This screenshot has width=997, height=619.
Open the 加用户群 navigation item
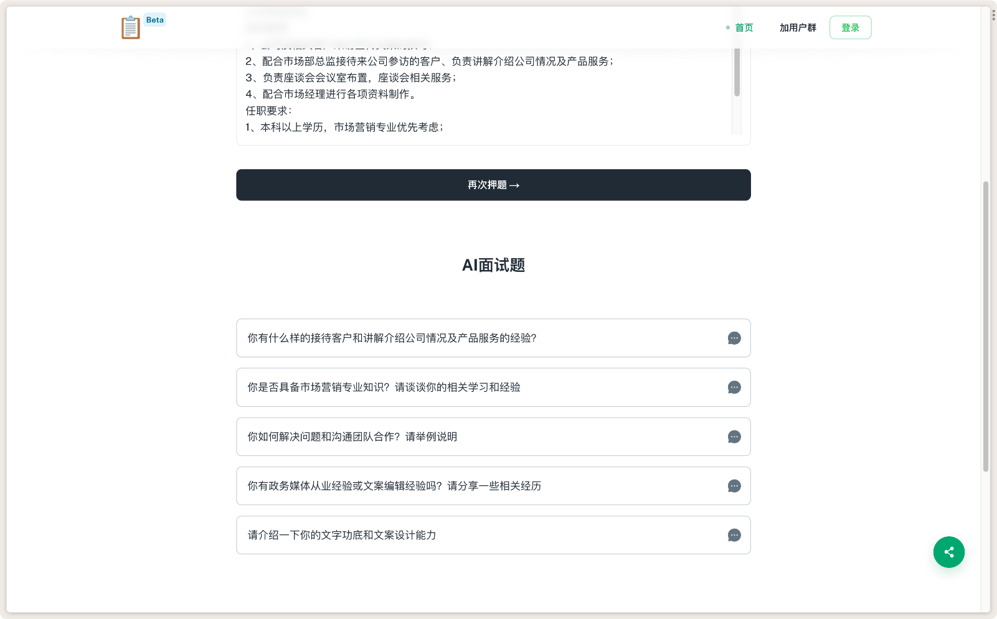(798, 27)
